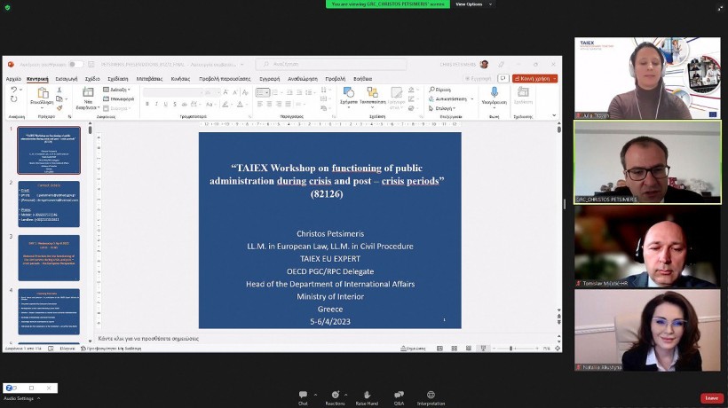728x408 pixels.
Task: Select the Format Painter brush icon
Action: pos(59,107)
